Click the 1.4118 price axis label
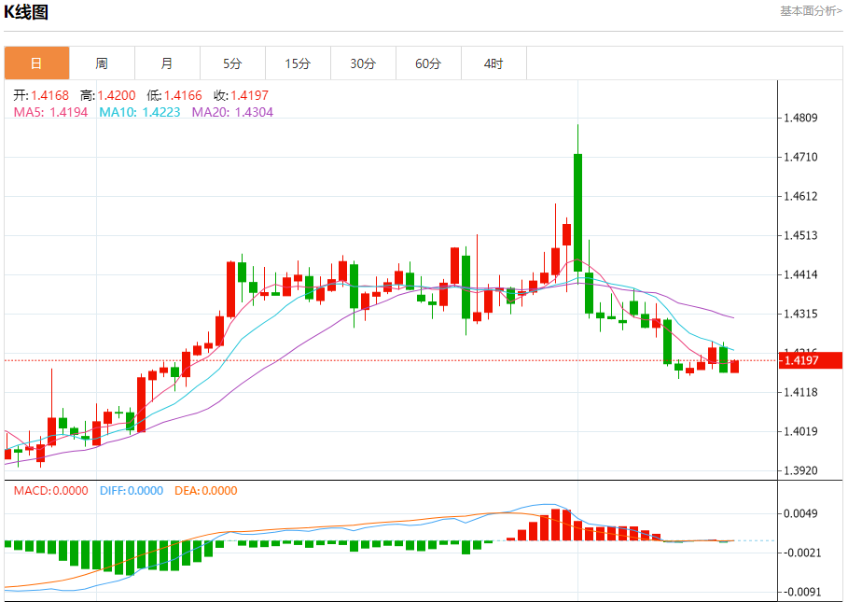The width and height of the screenshot is (848, 602). pyautogui.click(x=800, y=392)
